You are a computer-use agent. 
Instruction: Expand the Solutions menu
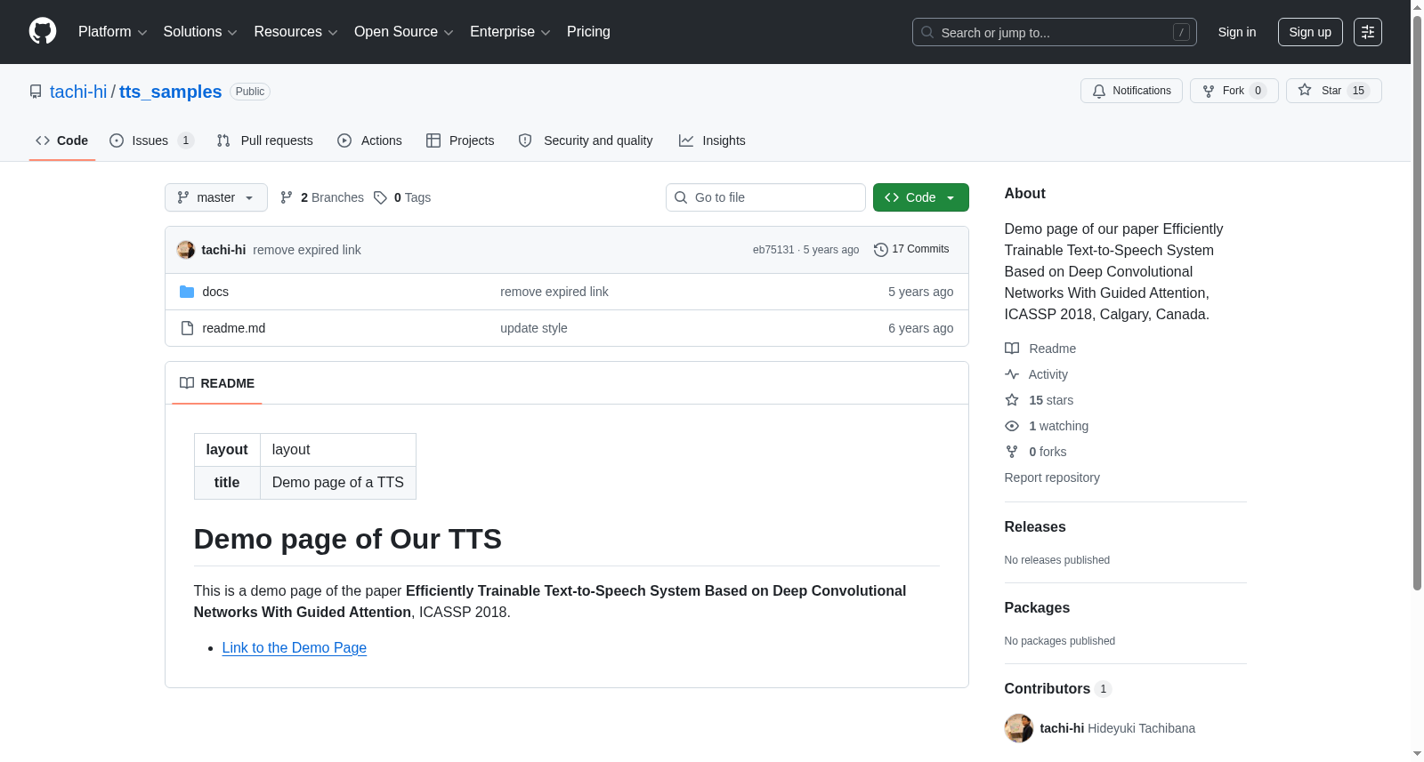tap(200, 32)
